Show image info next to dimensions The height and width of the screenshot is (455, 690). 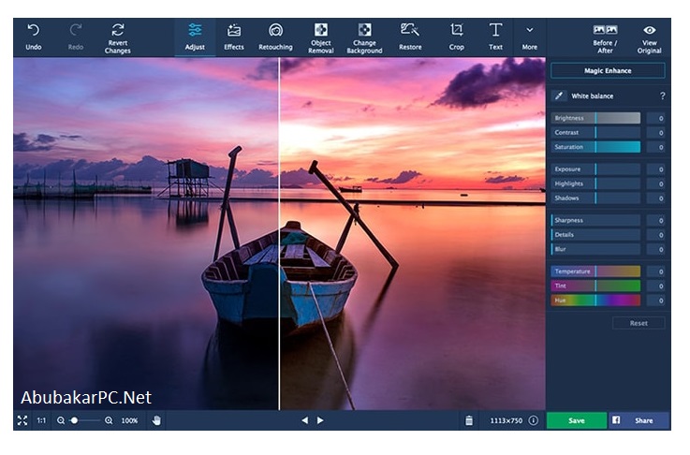pos(534,420)
